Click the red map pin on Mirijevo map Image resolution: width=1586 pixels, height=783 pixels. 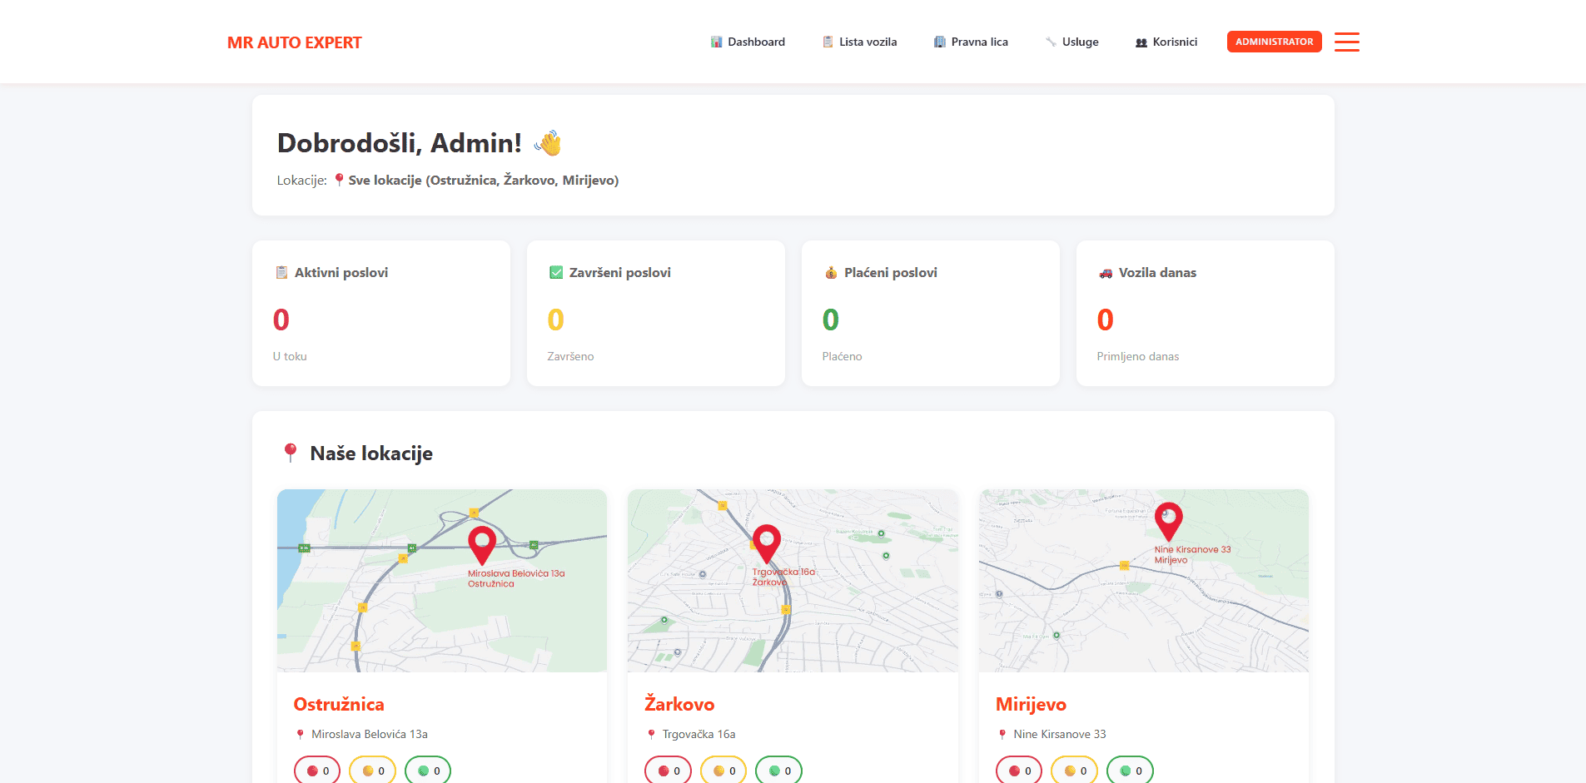point(1168,520)
